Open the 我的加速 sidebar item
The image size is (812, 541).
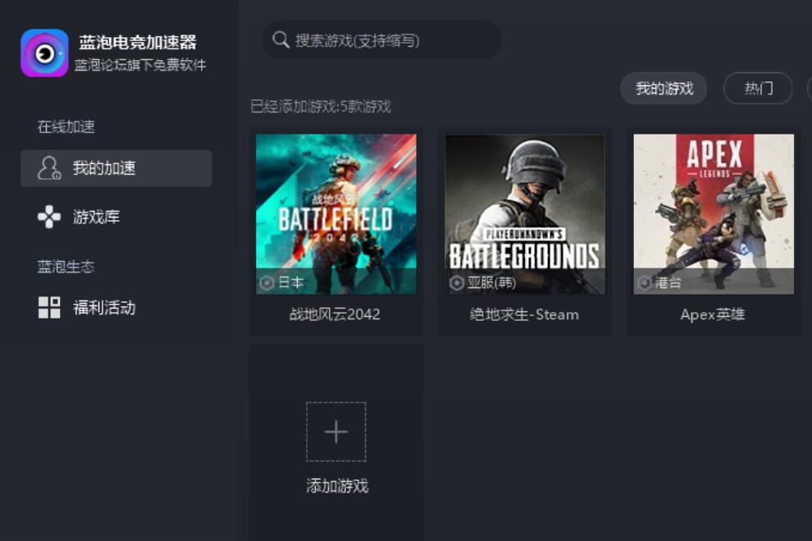(x=116, y=168)
